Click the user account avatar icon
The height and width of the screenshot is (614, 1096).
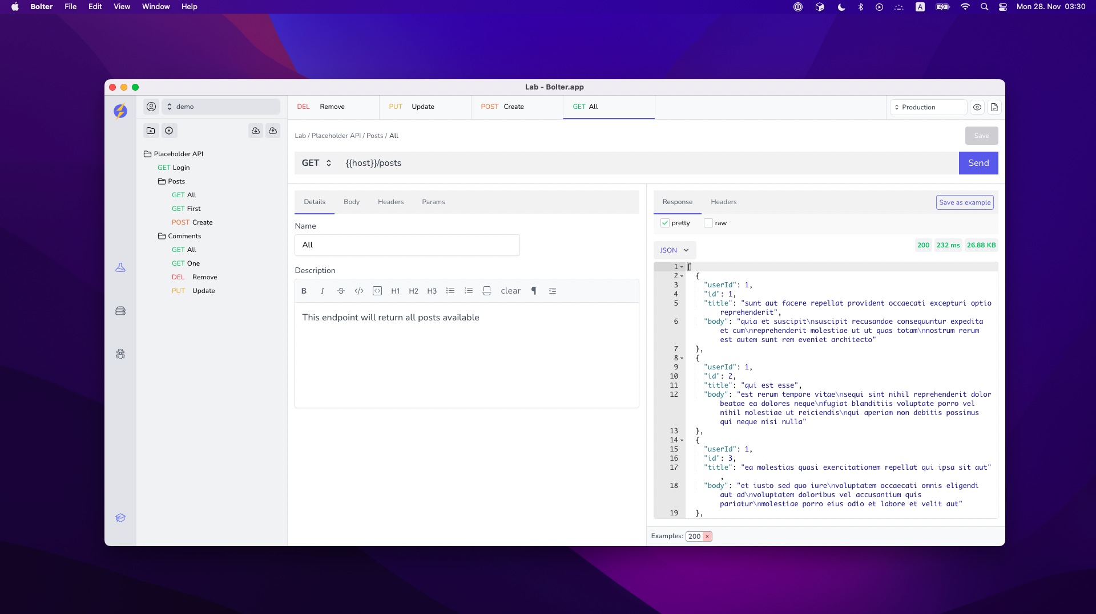(151, 107)
